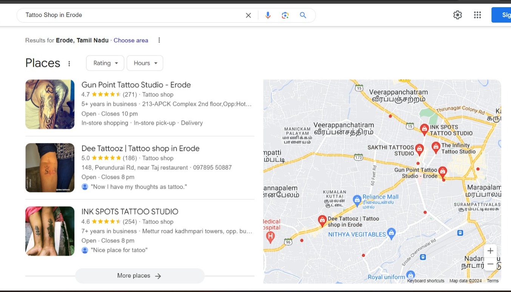Image resolution: width=511 pixels, height=292 pixels.
Task: Open the Google apps grid icon
Action: [x=477, y=15]
